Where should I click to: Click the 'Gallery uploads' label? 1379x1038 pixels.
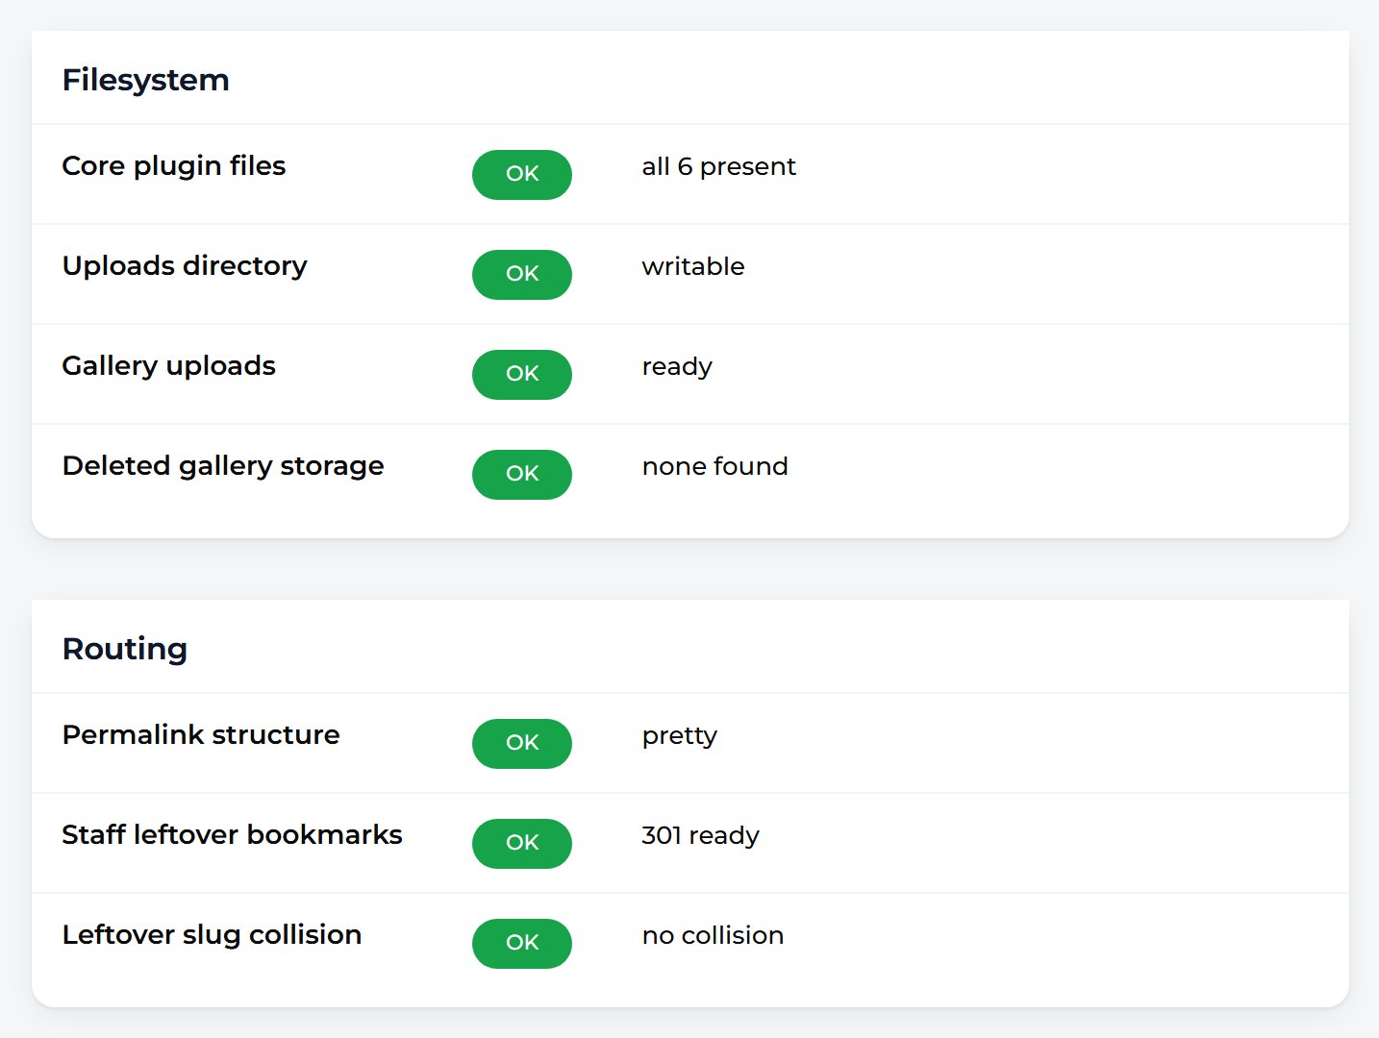pyautogui.click(x=169, y=366)
